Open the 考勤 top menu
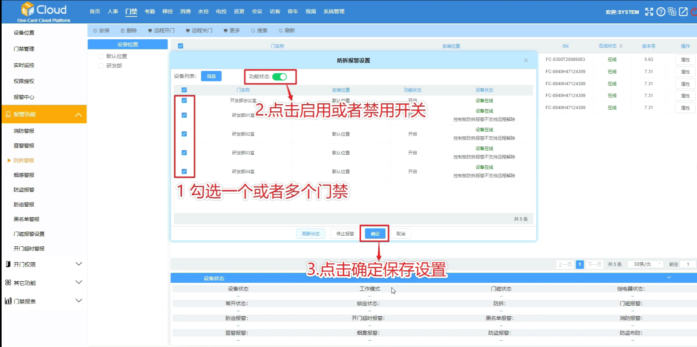The image size is (697, 347). coord(150,12)
